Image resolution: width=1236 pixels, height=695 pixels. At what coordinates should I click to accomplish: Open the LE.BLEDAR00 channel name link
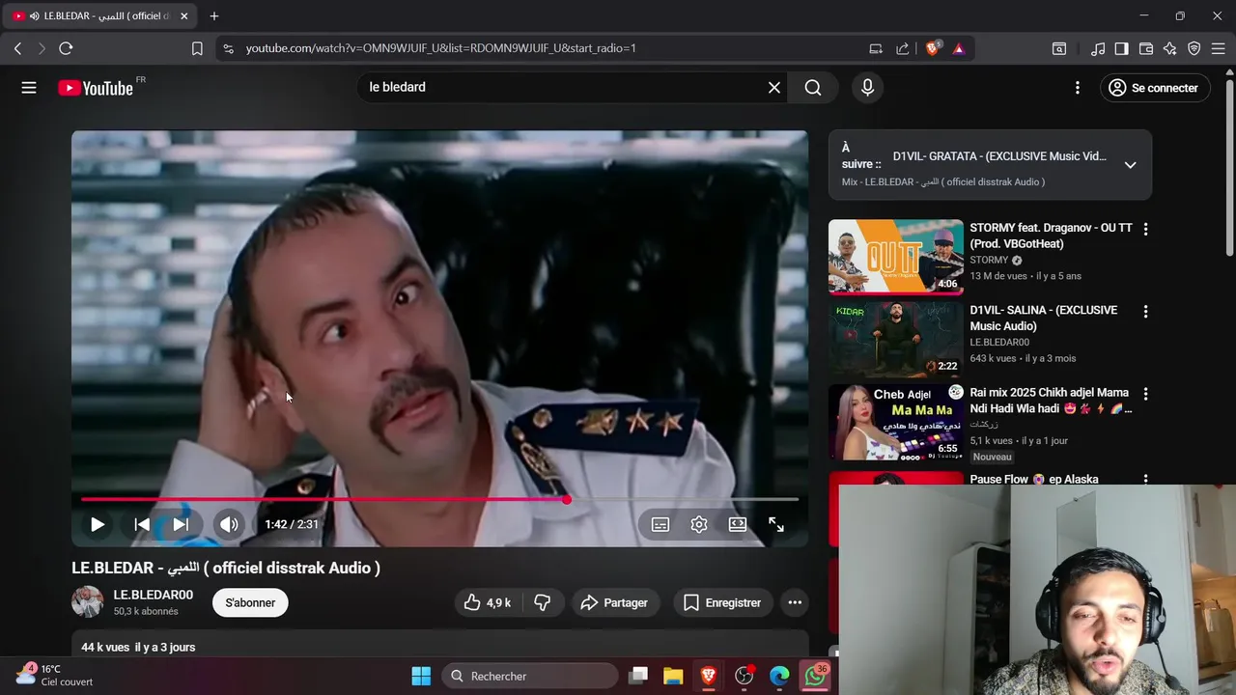pyautogui.click(x=153, y=595)
